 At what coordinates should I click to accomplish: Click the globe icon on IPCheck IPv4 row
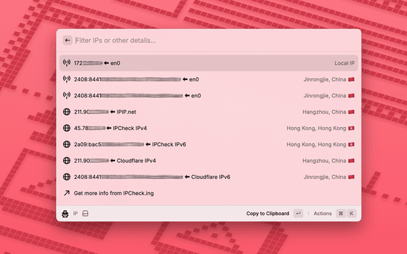[x=67, y=128]
